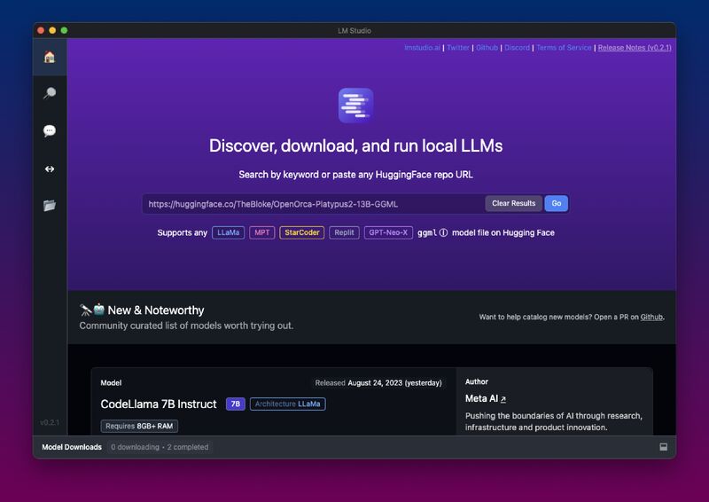The height and width of the screenshot is (502, 709).
Task: Click the Meta AI external link arrow
Action: (x=503, y=400)
